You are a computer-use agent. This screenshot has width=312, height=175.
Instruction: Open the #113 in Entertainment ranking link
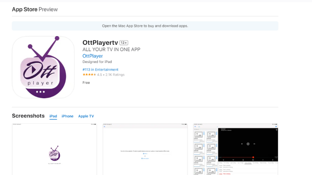[100, 70]
